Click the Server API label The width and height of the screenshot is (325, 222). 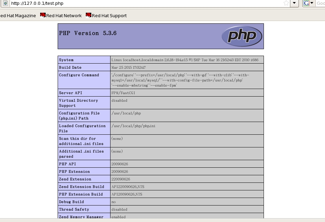coord(70,93)
